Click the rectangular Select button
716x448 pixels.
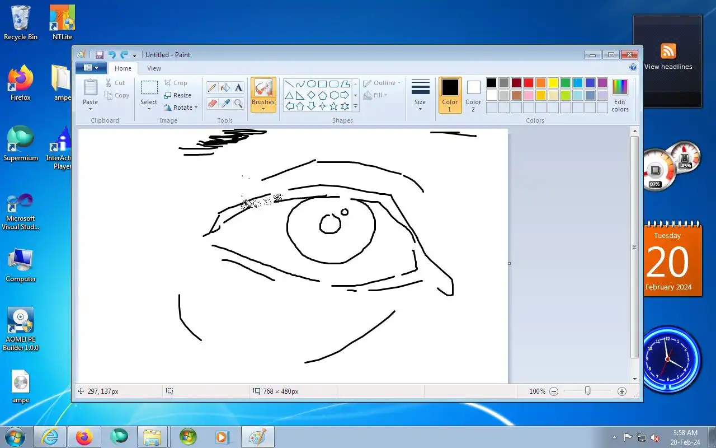[x=149, y=87]
